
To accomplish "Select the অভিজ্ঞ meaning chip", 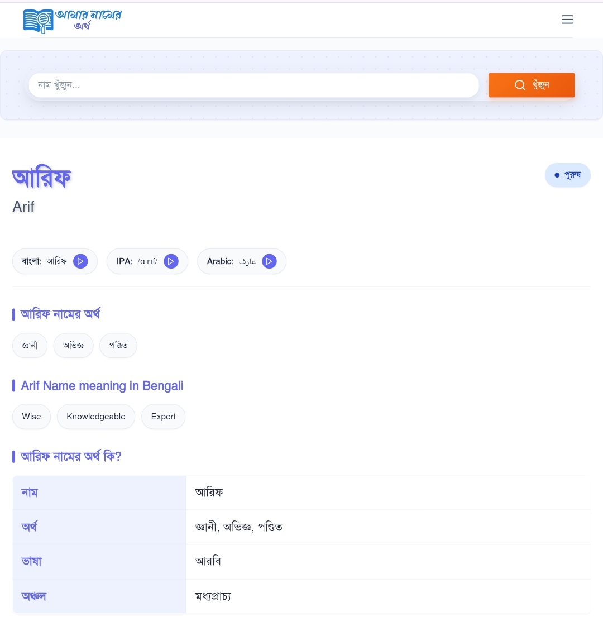I will tap(74, 345).
